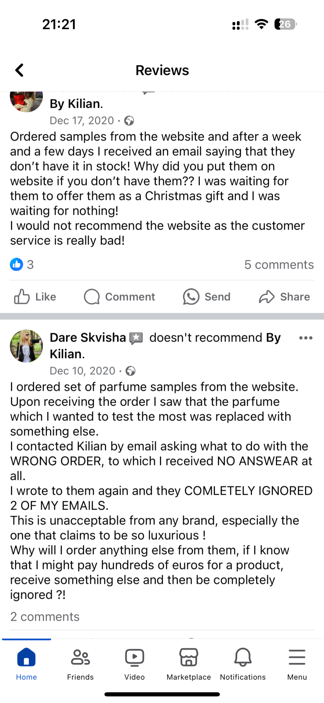The width and height of the screenshot is (324, 703).
Task: Comment on the Dec 17 review
Action: 119,297
